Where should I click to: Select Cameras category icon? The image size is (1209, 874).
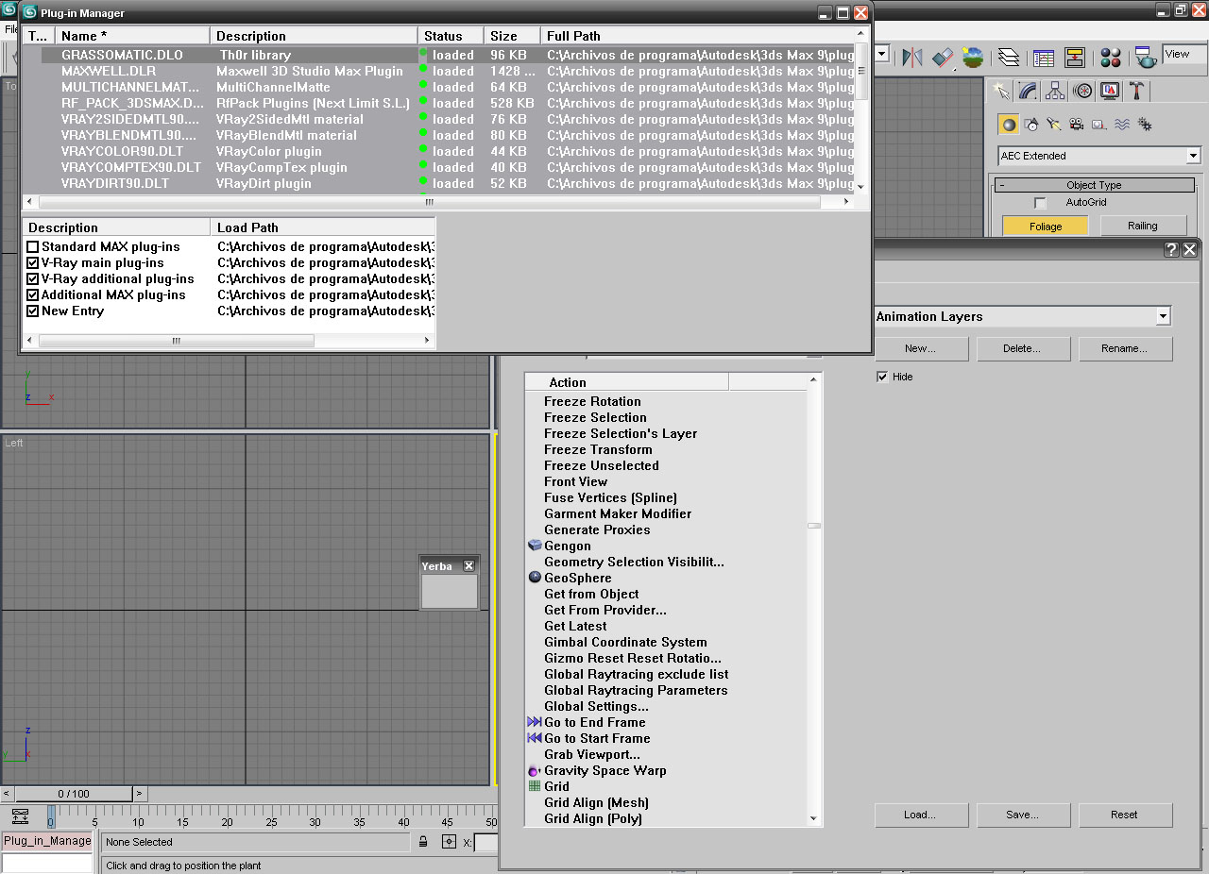click(1076, 125)
